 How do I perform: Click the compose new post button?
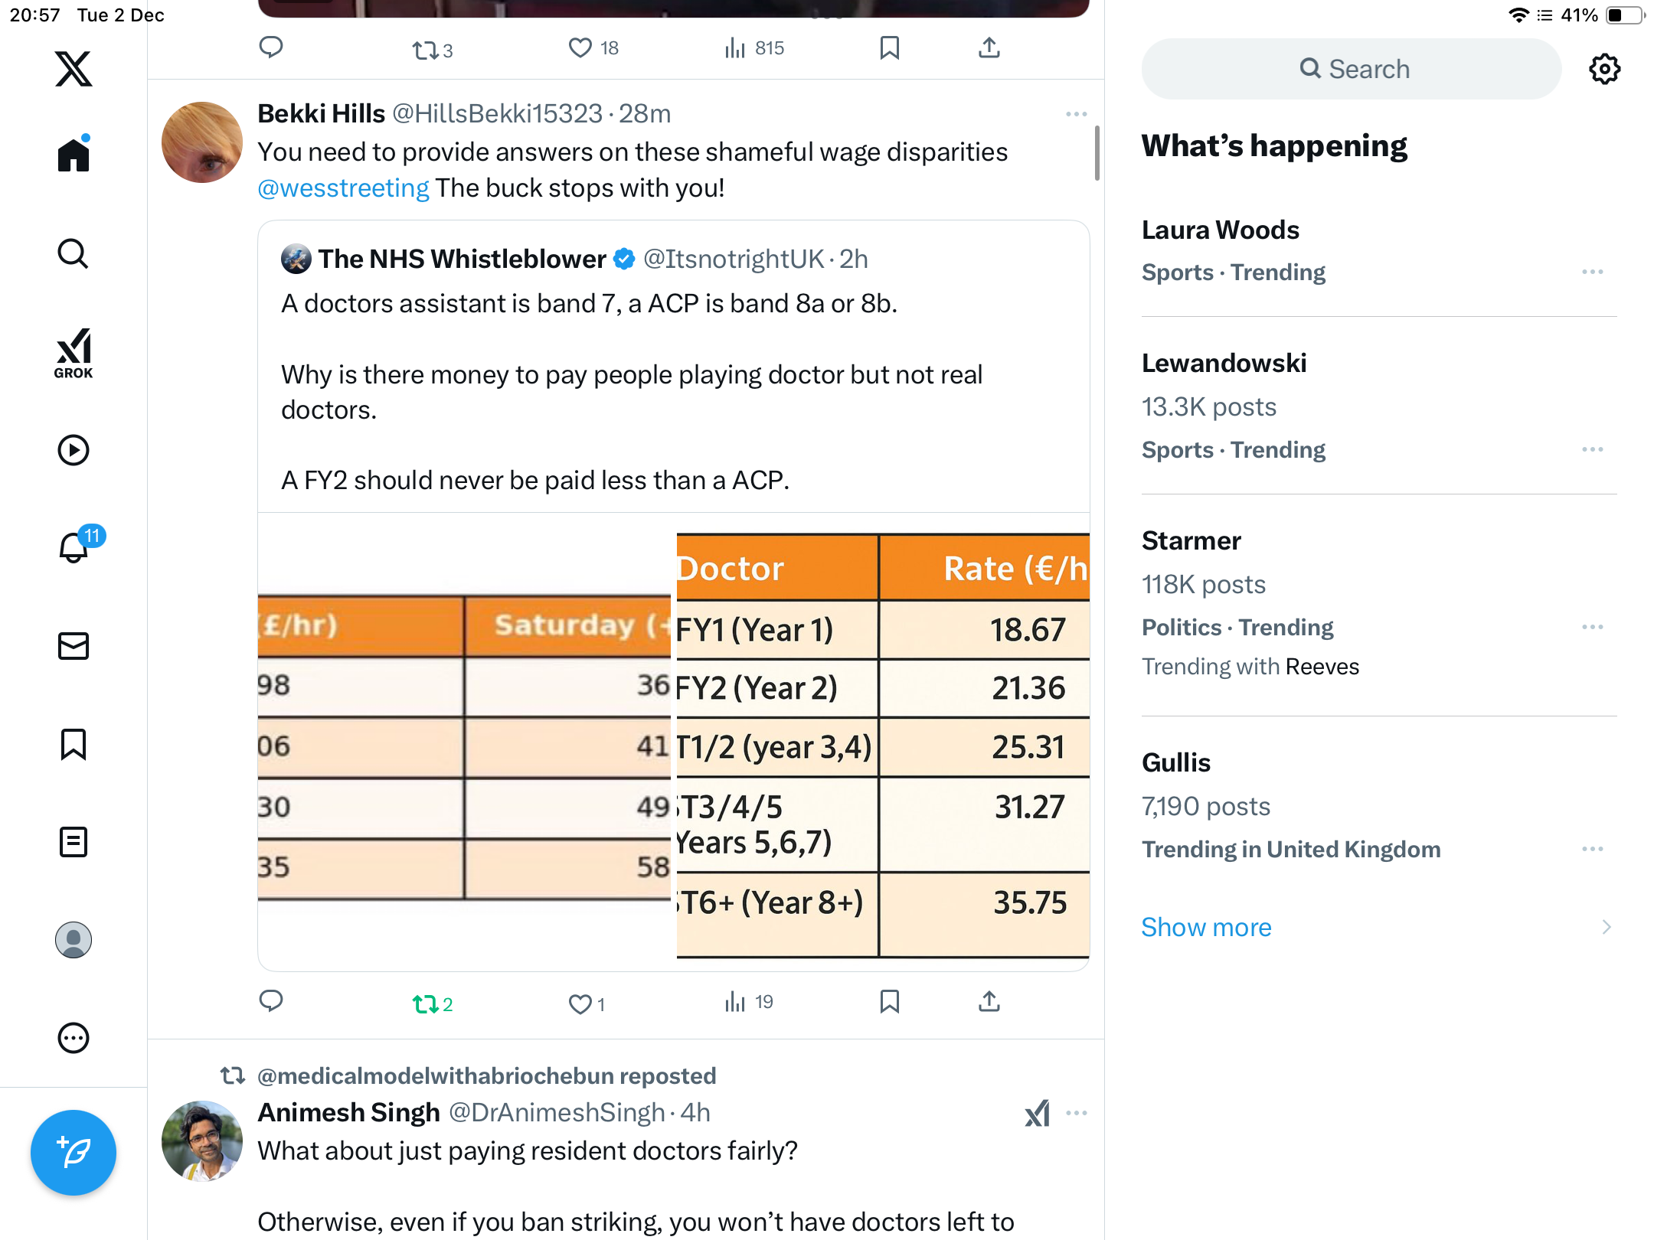[x=74, y=1152]
